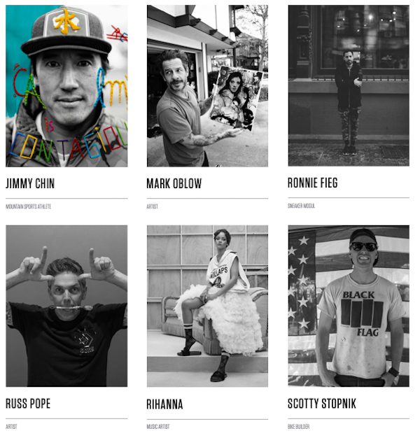Open Scotty Stopnik's Black Flag shirt photo
This screenshot has width=420, height=438.
[349, 306]
